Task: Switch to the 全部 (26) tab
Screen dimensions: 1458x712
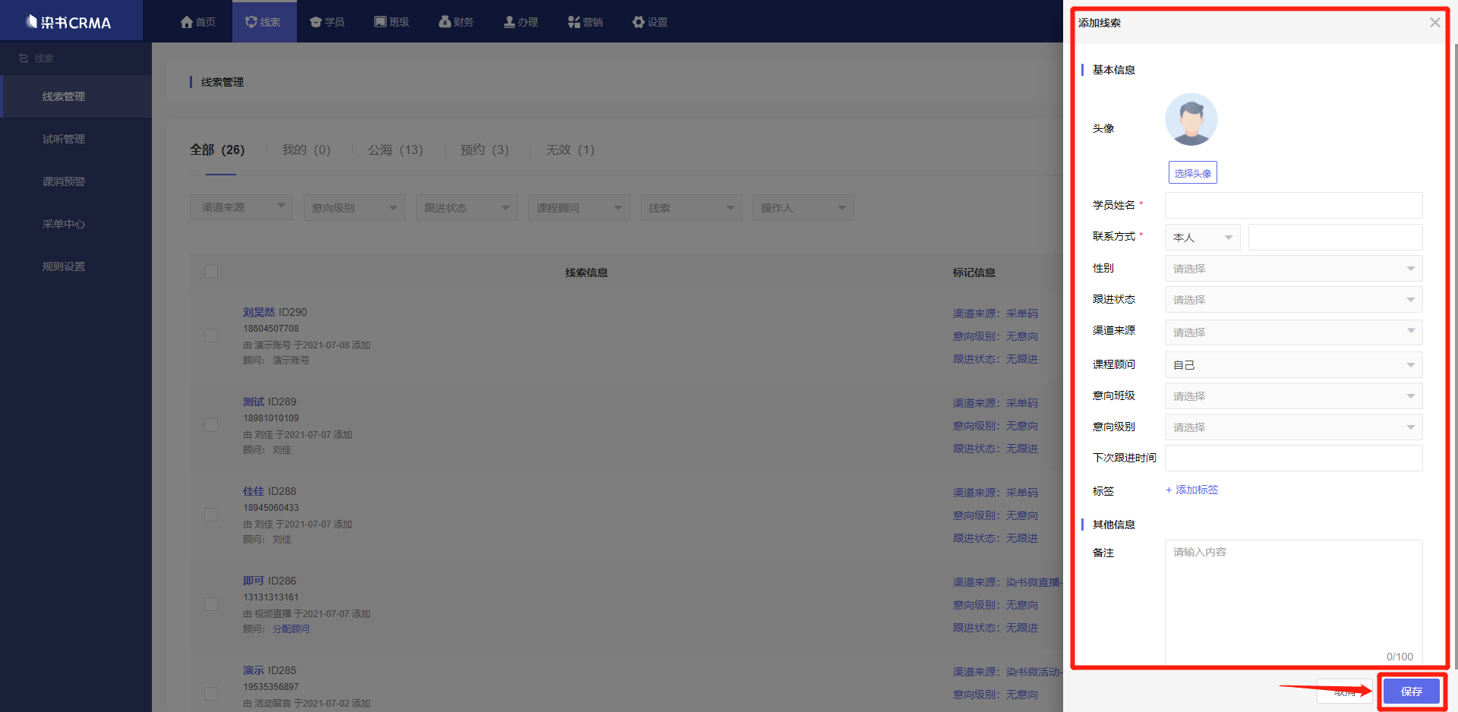Action: tap(217, 150)
